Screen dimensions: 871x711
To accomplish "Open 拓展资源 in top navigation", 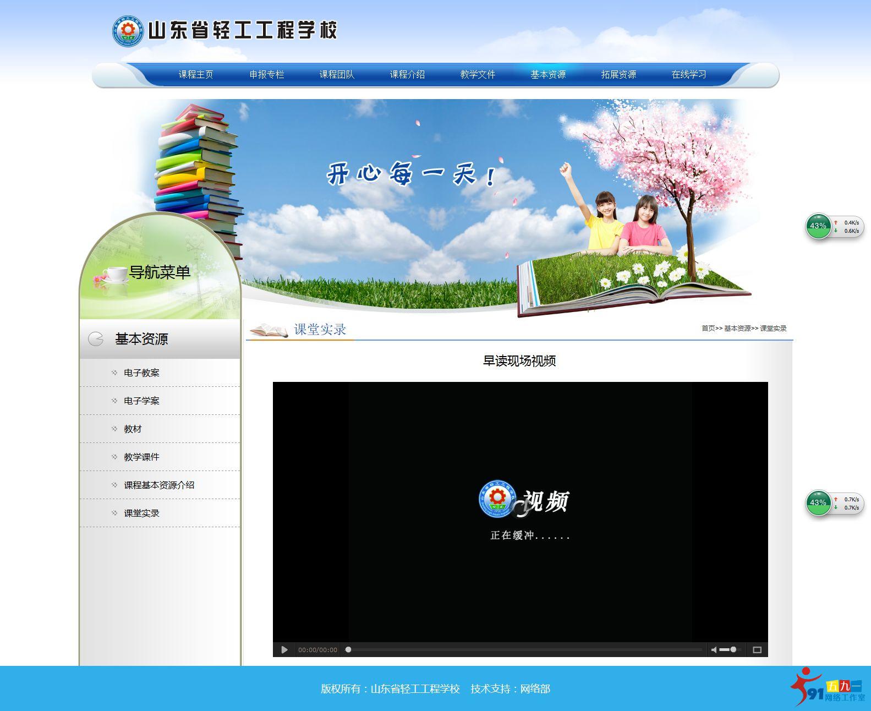I will [x=618, y=74].
